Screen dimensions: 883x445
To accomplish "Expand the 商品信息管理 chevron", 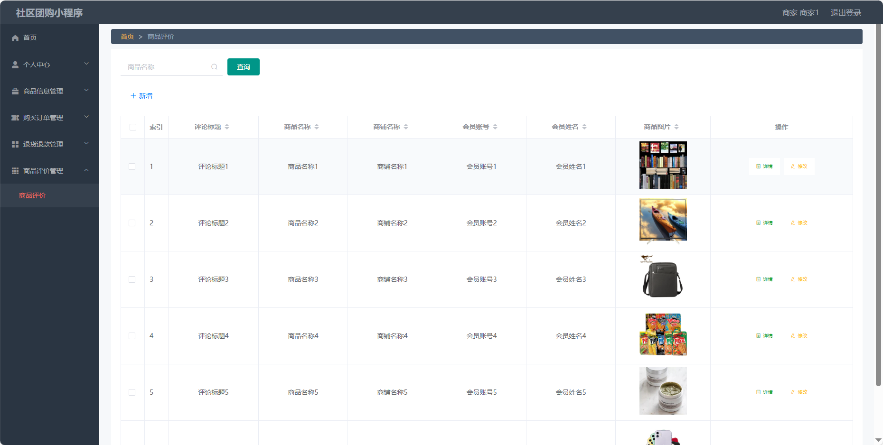I will tap(86, 90).
